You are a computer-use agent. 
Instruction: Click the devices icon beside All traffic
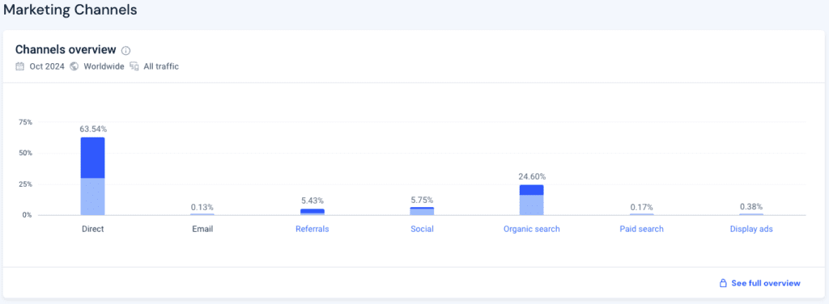134,66
